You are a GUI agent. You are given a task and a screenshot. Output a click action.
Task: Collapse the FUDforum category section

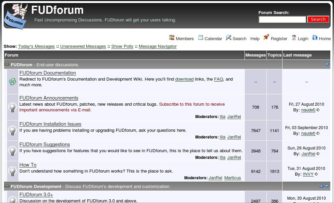7,64
